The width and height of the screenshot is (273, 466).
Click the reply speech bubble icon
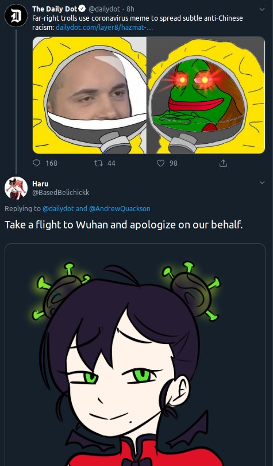tap(36, 163)
